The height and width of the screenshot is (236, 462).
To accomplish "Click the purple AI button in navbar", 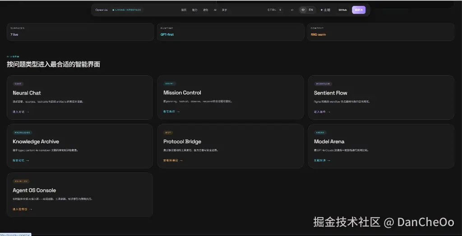I will 359,10.
